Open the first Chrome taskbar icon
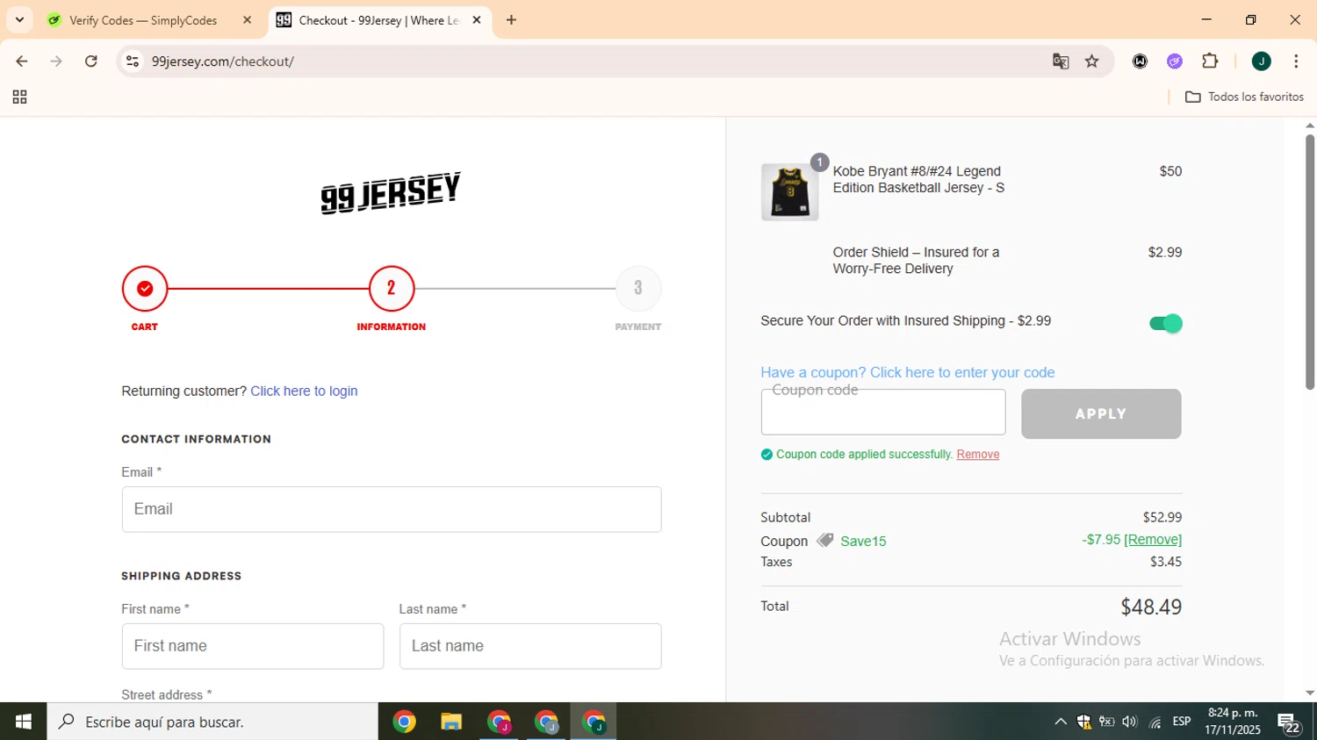 point(405,722)
